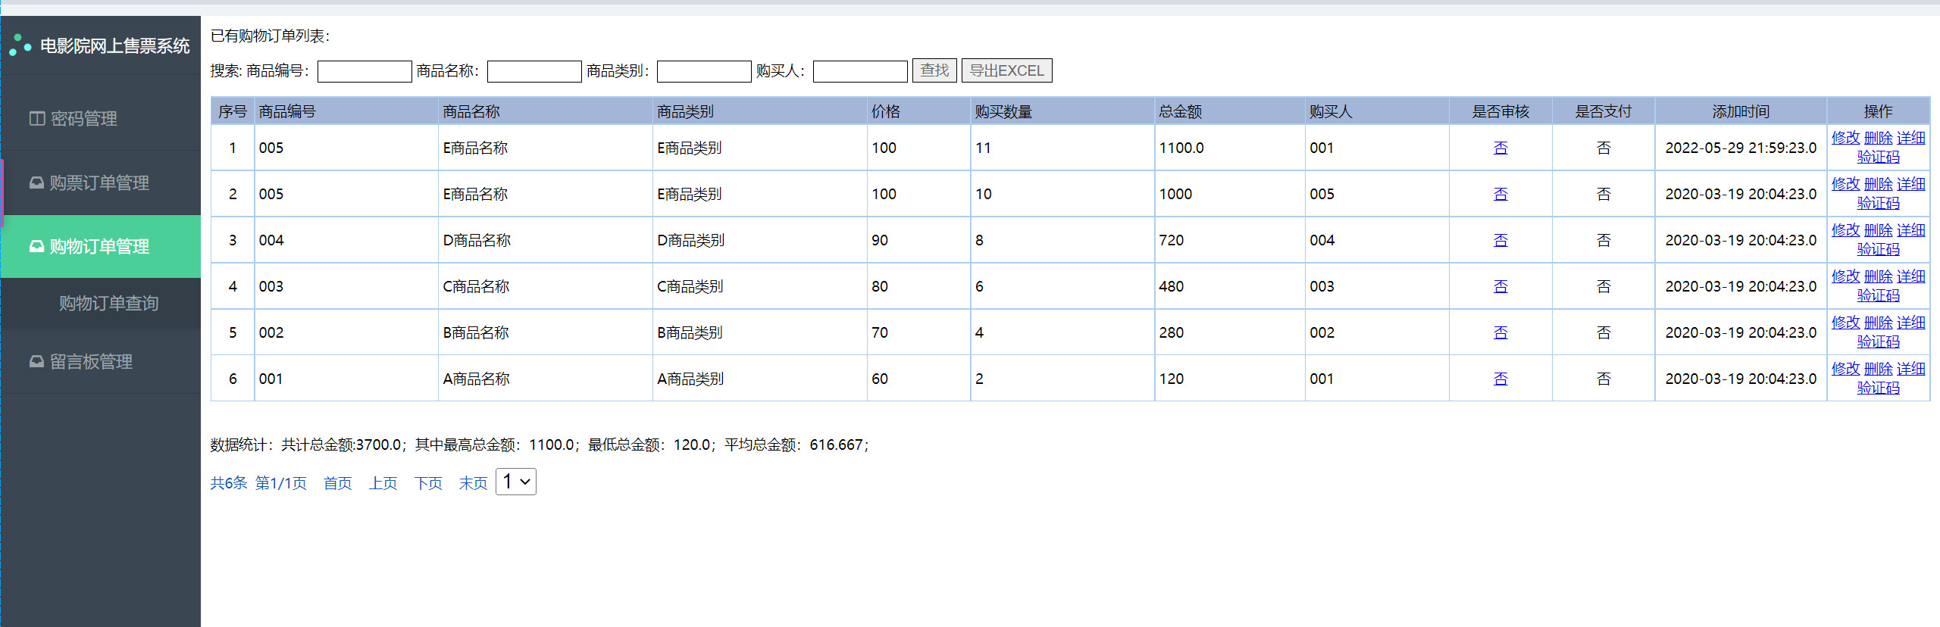The image size is (1940, 627).
Task: Click 删除 for the C商品名称 order
Action: tap(1878, 276)
